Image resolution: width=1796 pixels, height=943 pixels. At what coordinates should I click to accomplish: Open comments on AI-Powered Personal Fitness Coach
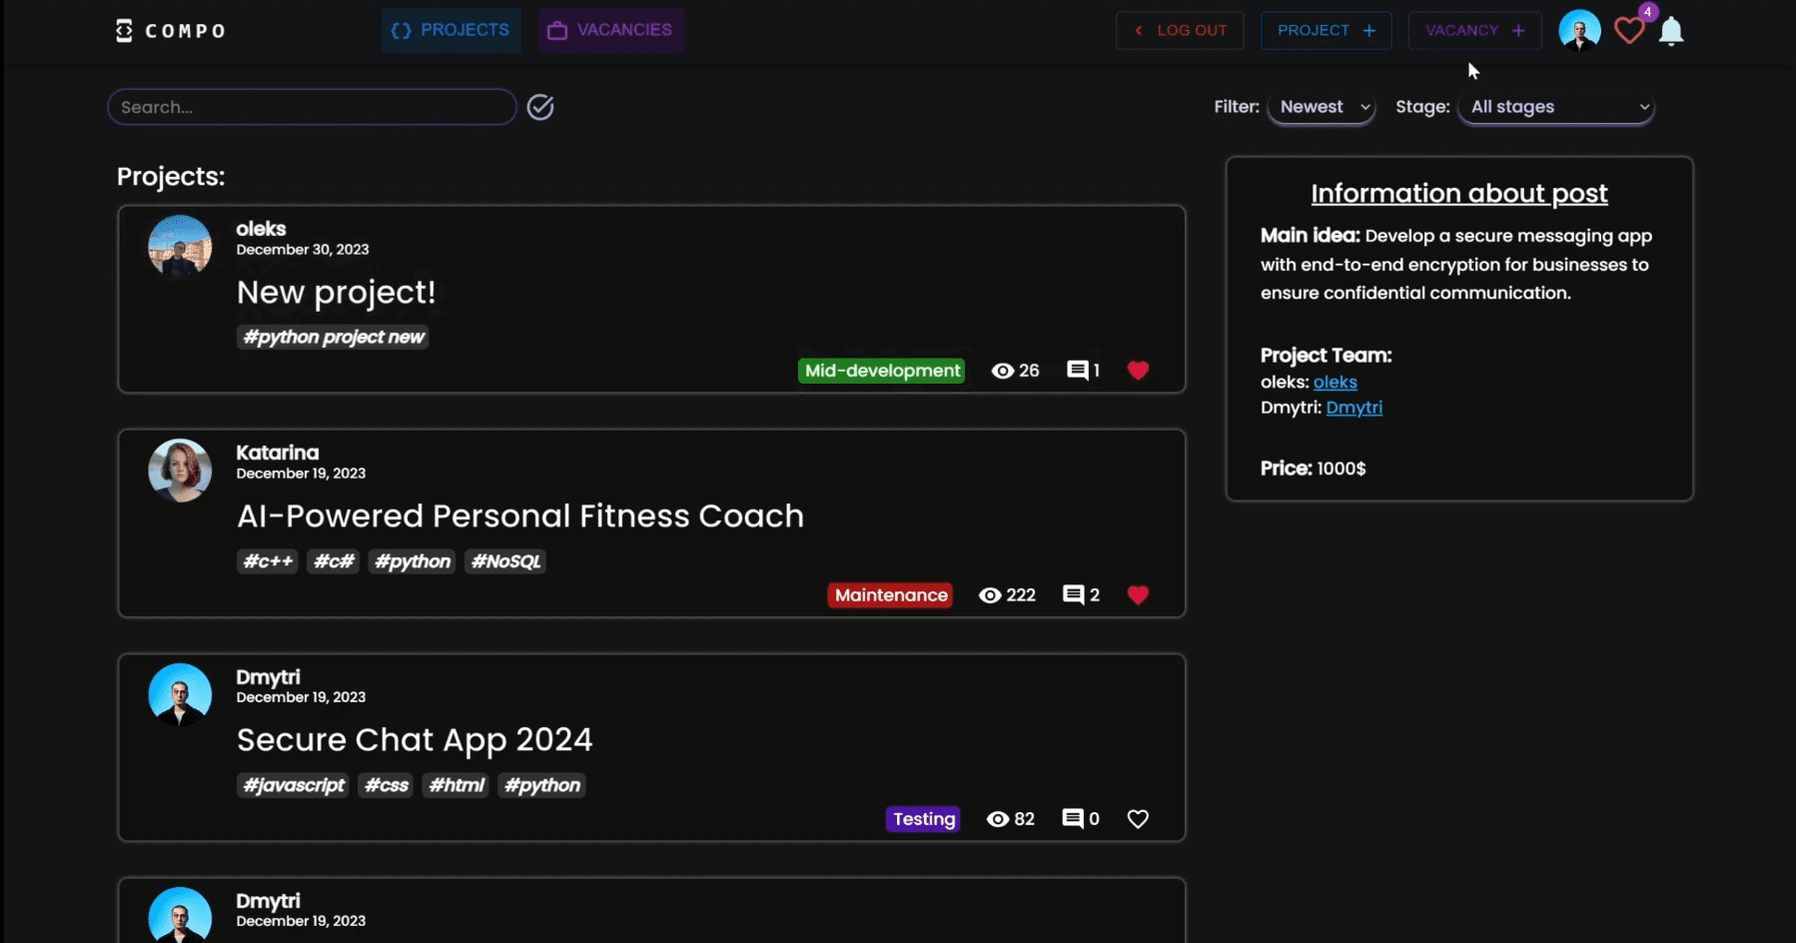(x=1074, y=595)
